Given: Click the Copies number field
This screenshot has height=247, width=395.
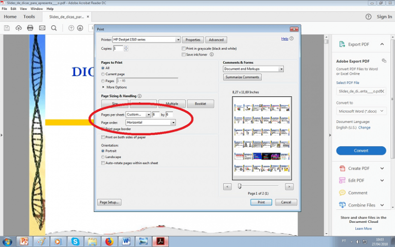Looking at the screenshot, I should (x=118, y=48).
